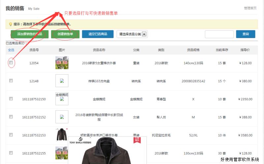Click 全选 to select all items
This screenshot has width=264, height=164.
11,50
